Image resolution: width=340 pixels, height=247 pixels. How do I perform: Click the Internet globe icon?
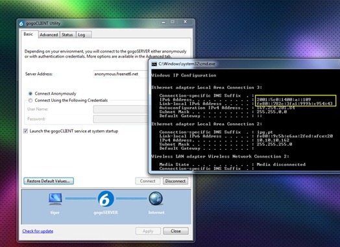point(156,198)
